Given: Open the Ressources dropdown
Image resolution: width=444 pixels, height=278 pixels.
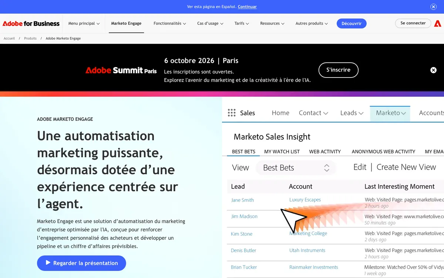Looking at the screenshot, I should pos(272,23).
